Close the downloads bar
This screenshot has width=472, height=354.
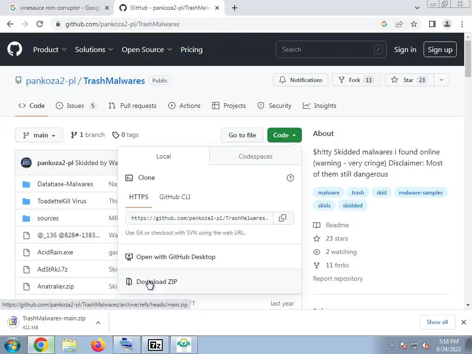pyautogui.click(x=464, y=322)
